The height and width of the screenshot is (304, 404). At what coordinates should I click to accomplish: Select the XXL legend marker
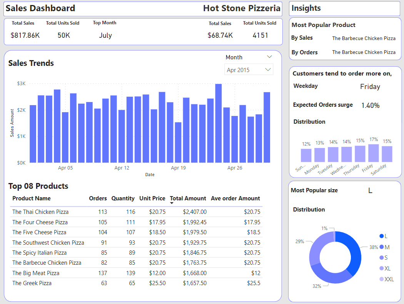click(x=382, y=279)
